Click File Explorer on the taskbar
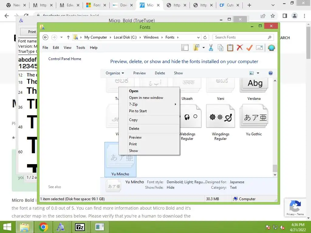 [x=24, y=227]
